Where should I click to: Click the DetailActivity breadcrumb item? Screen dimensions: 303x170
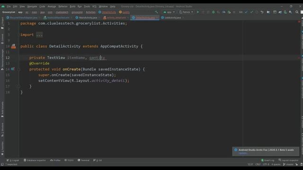click(x=107, y=12)
